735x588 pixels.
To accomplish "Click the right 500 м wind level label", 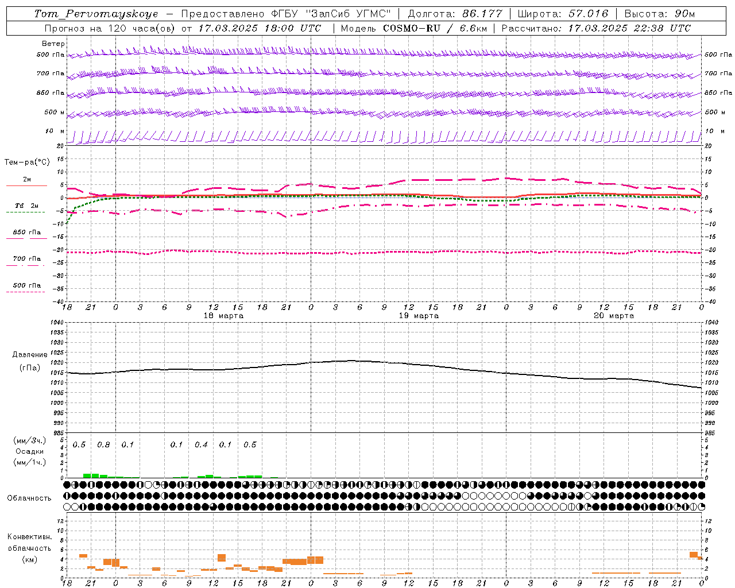I will (x=715, y=112).
